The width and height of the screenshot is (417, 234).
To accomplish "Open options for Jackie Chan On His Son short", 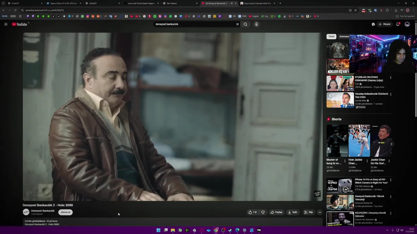I will 389,161.
